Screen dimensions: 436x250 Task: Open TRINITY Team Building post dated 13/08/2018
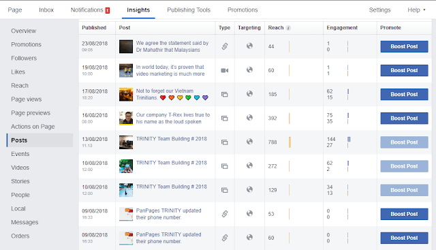[172, 139]
